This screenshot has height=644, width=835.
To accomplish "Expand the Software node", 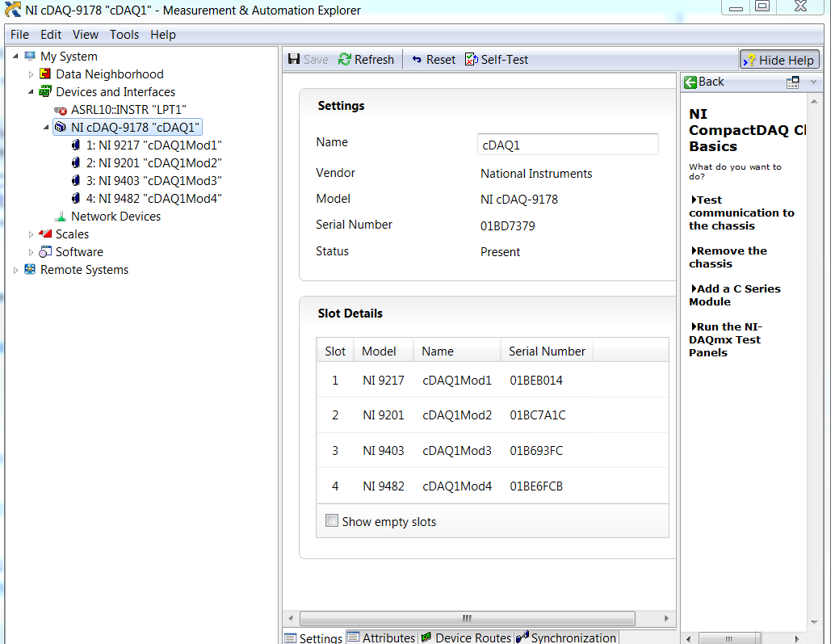I will point(31,252).
